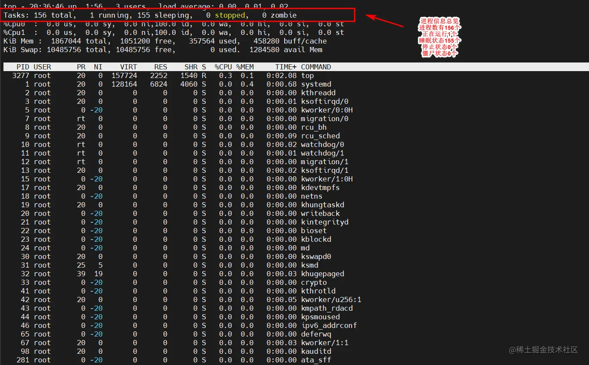
Task: Click the VIRT column header
Action: tap(128, 67)
